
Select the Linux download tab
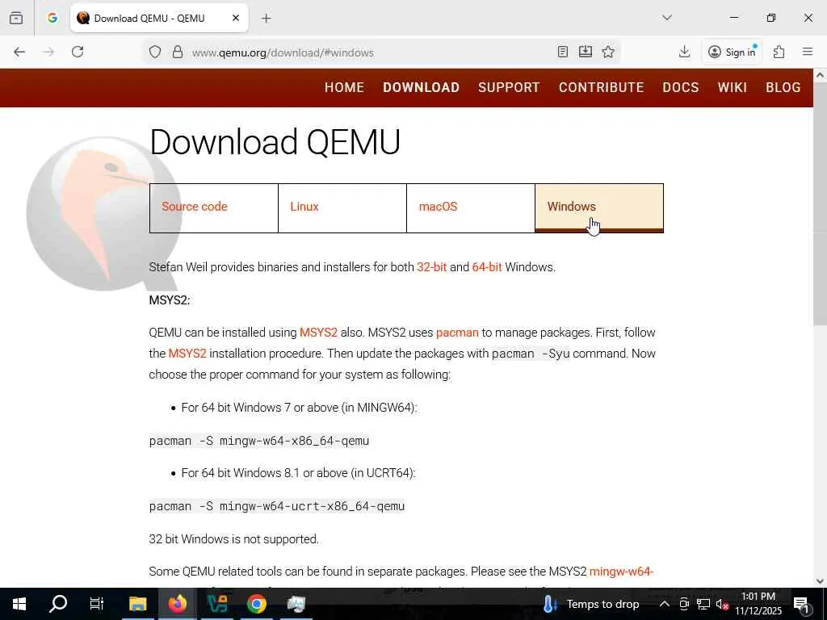point(342,207)
